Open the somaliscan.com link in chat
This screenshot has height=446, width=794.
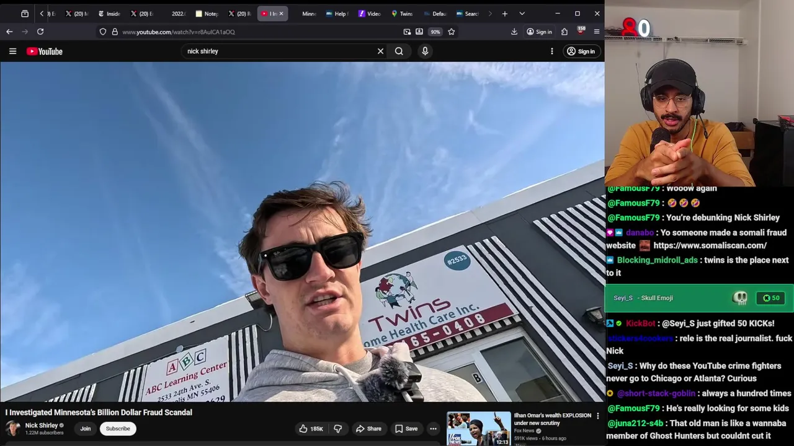coord(710,245)
